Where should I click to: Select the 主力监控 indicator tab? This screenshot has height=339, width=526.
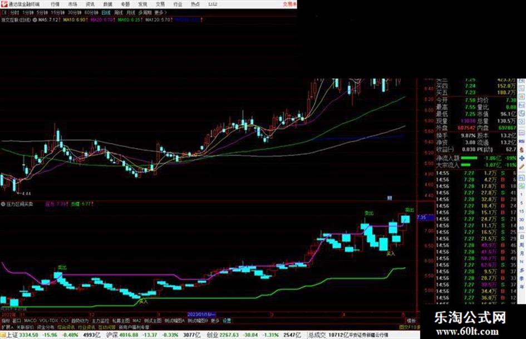pyautogui.click(x=100, y=321)
